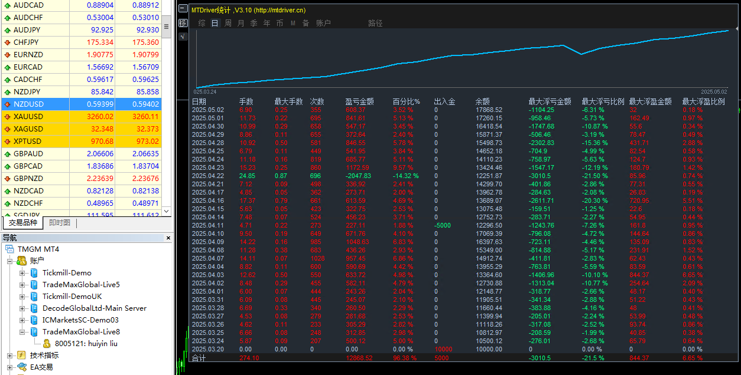The height and width of the screenshot is (375, 741).
Task: Expand the Tickmill-DemoUK node
Action: point(22,296)
